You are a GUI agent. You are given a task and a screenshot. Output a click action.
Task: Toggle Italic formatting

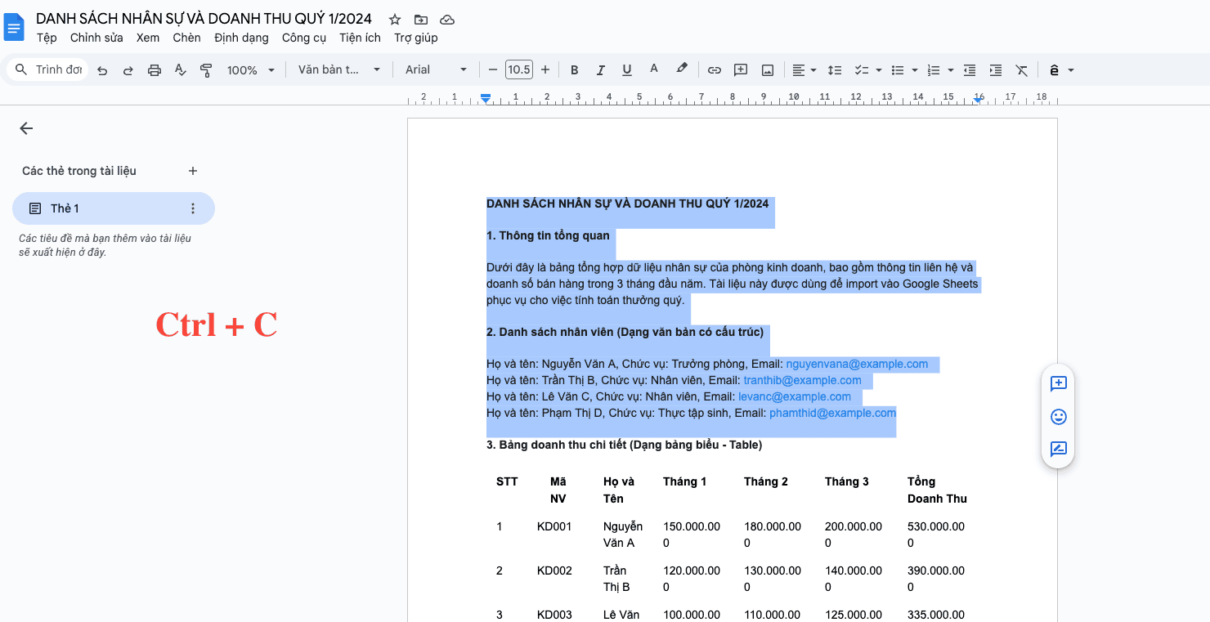pos(600,69)
